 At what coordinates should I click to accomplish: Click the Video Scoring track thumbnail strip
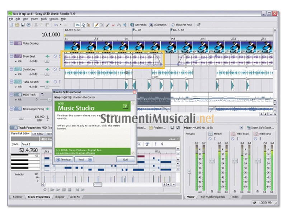point(169,46)
